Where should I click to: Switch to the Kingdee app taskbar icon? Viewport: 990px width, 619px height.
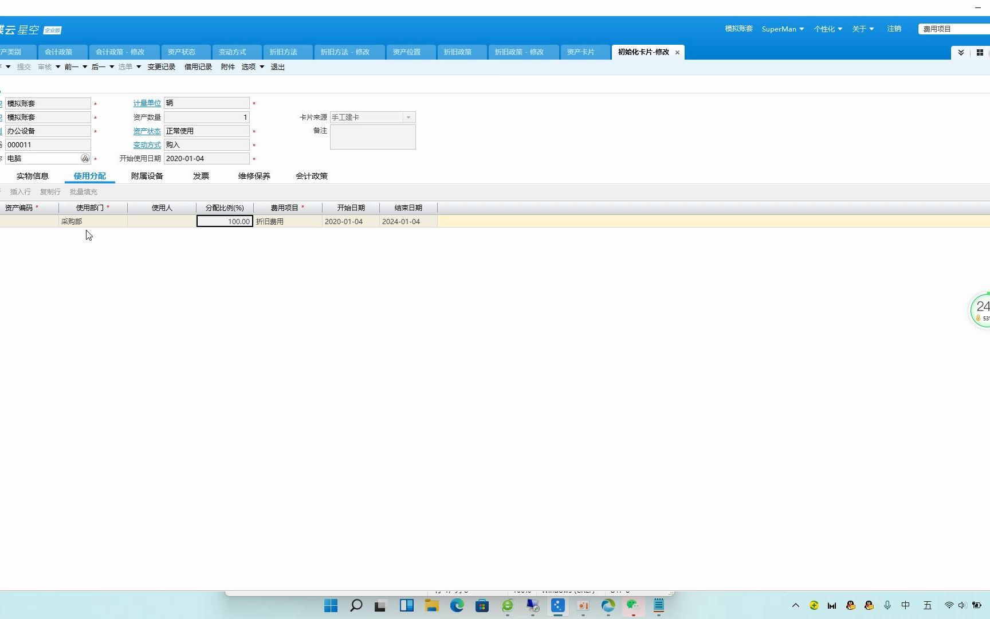(558, 605)
